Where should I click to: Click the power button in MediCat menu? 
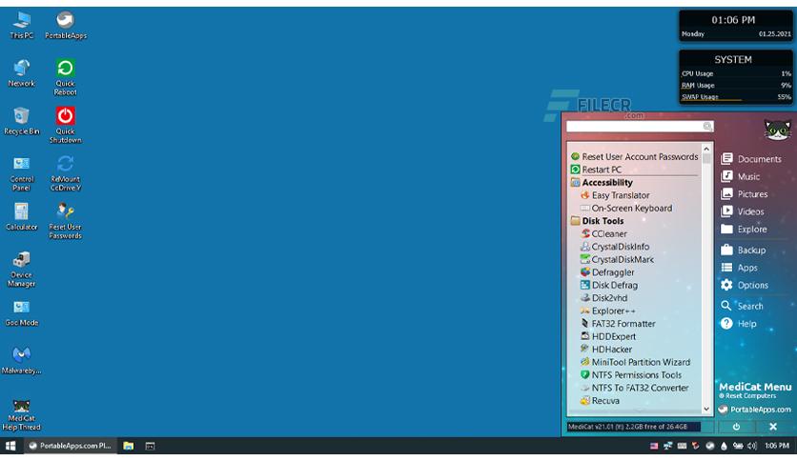pos(736,427)
